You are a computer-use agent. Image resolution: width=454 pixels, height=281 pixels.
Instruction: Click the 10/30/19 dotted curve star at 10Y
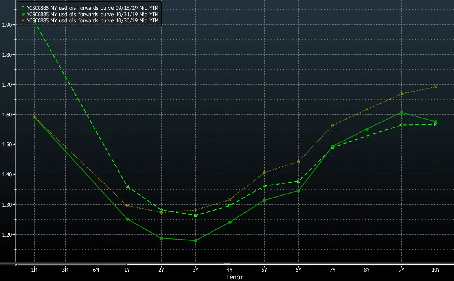[436, 87]
